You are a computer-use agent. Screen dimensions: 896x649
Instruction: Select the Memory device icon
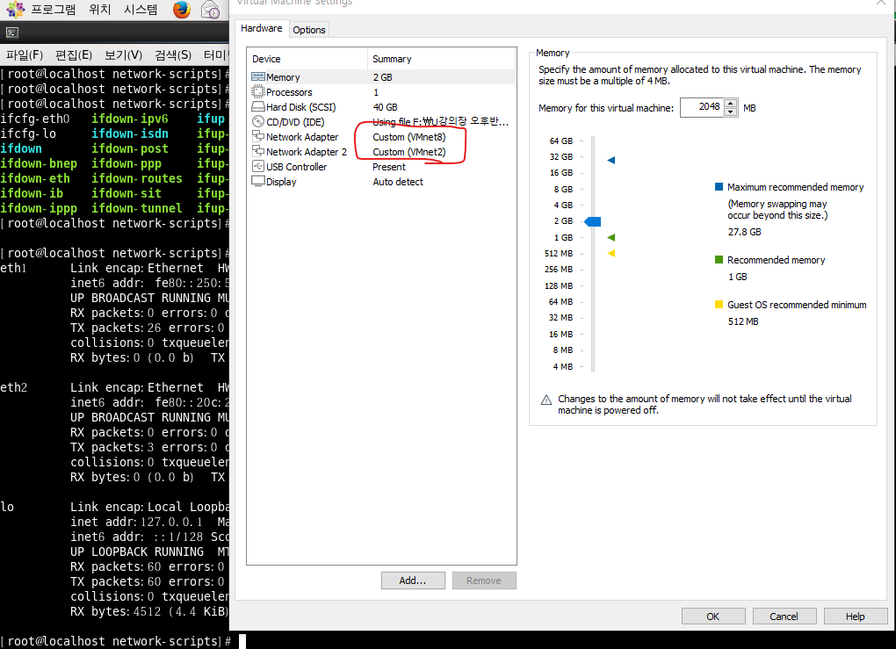[258, 76]
